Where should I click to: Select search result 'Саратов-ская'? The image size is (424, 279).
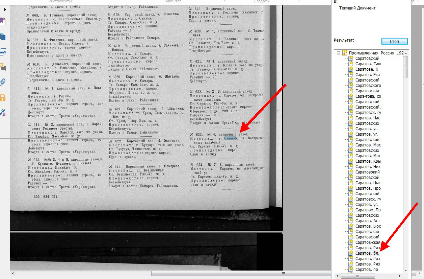[368, 242]
